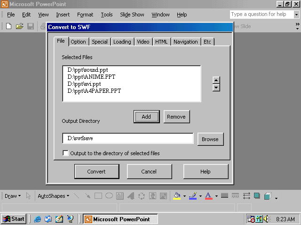Click the Open folder toolbar icon
301x225 pixels.
pos(20,26)
